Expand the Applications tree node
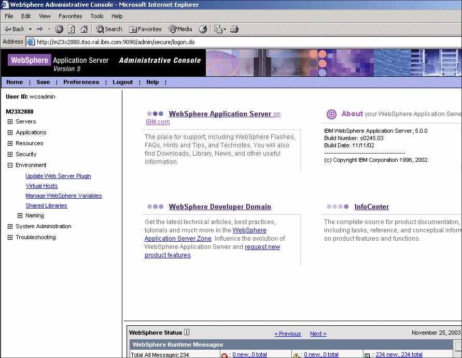The height and width of the screenshot is (358, 462). (x=10, y=132)
